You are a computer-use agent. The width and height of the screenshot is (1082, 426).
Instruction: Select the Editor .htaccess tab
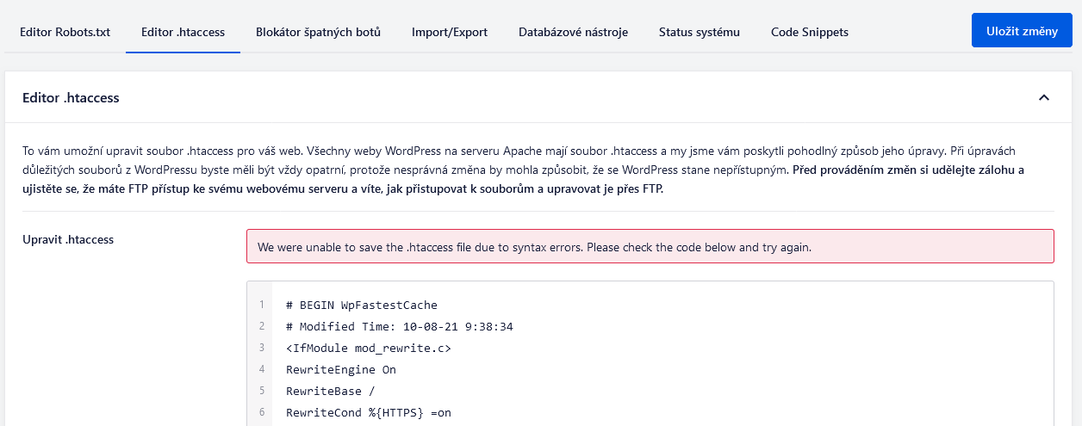183,32
